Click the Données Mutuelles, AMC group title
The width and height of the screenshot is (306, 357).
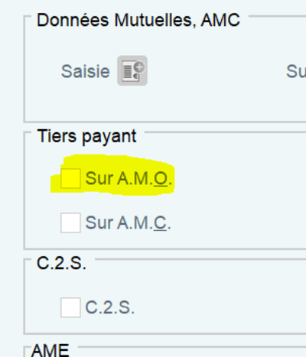138,20
